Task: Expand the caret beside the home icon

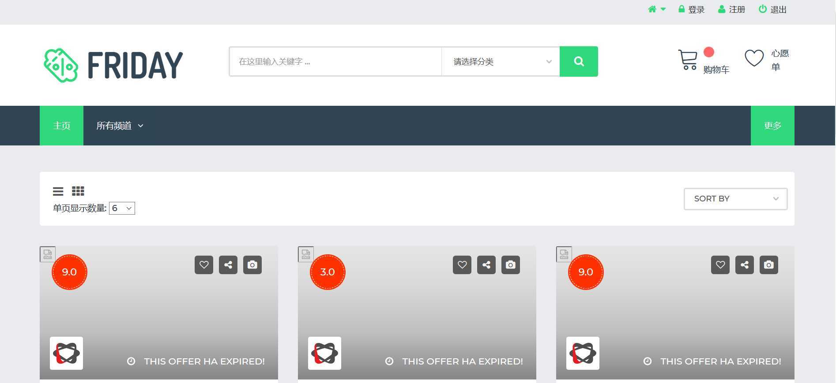Action: tap(663, 9)
